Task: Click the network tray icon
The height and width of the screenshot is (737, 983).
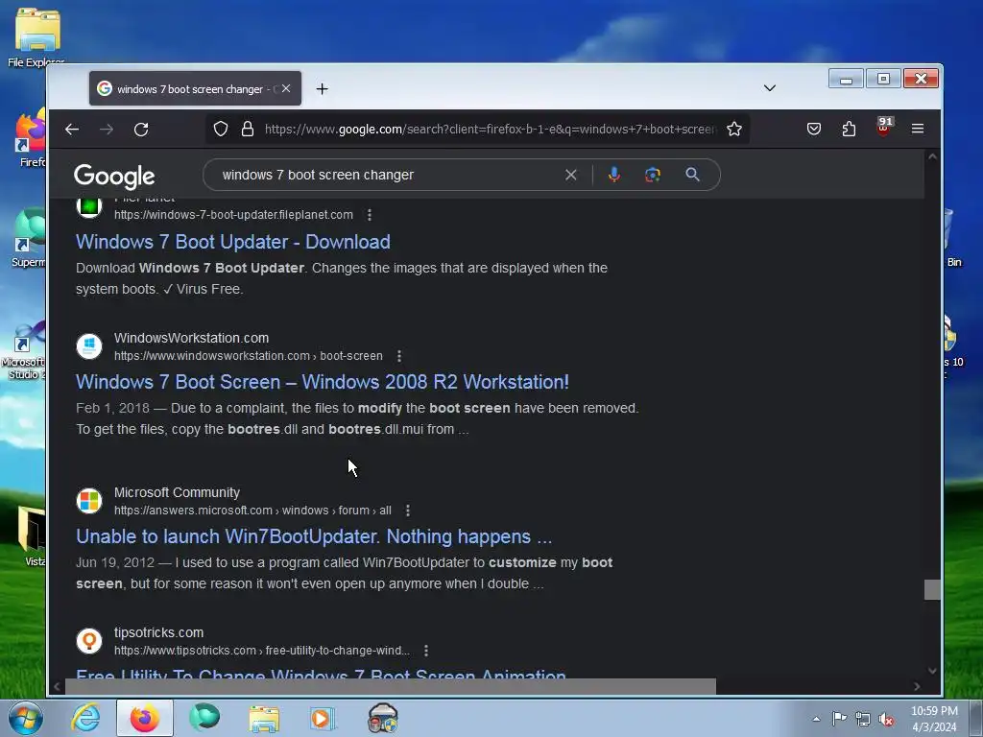Action: click(x=863, y=719)
